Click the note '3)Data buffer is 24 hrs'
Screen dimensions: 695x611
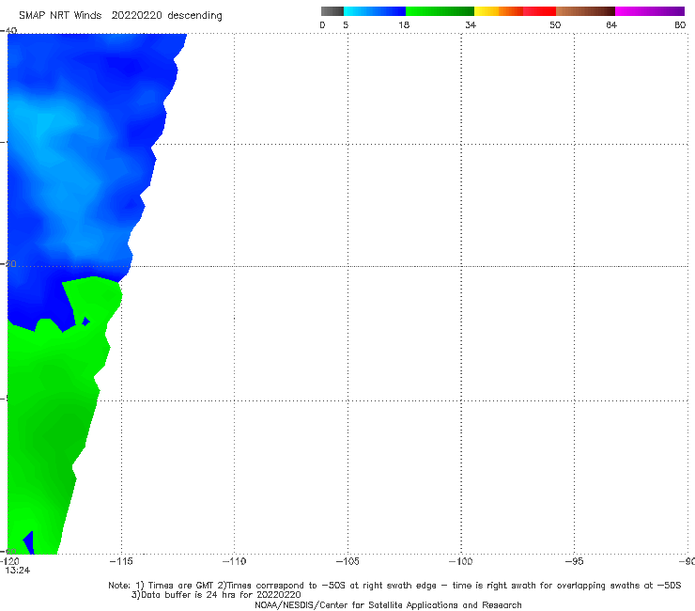[x=216, y=595]
